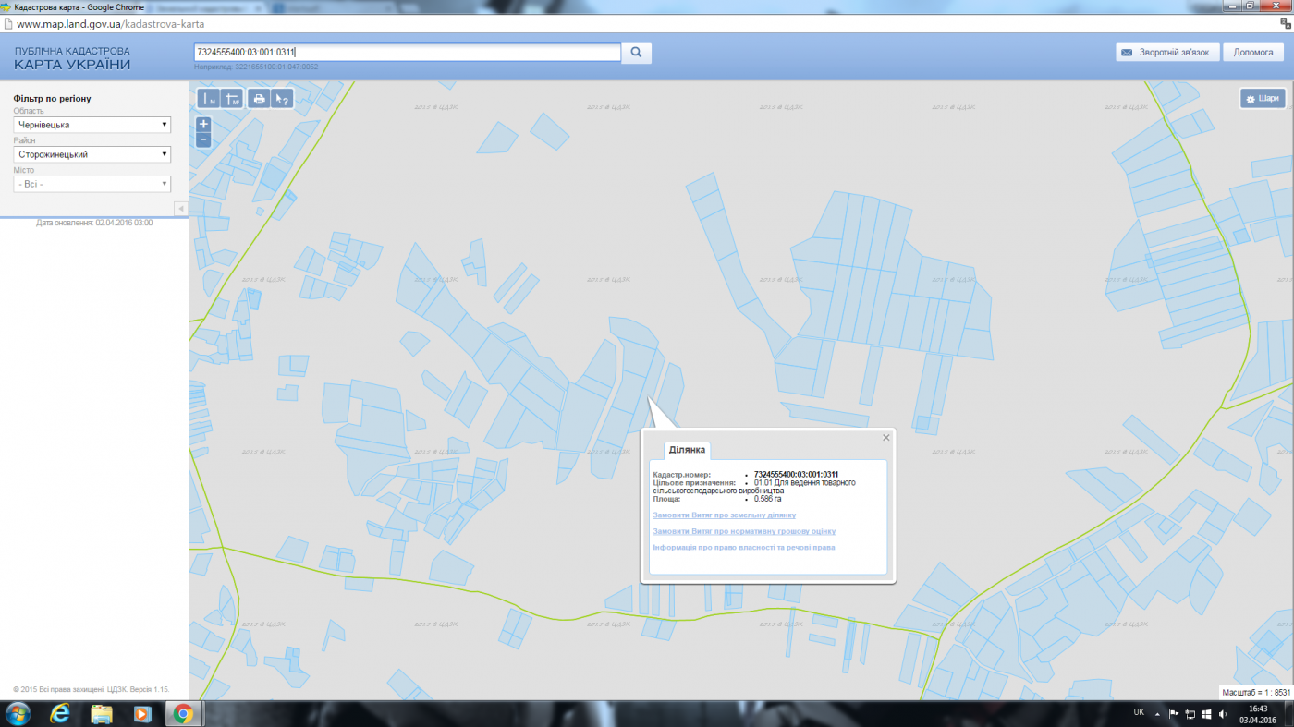Viewport: 1294px width, 727px height.
Task: Click the Зворотній зв'язок button
Action: pos(1166,53)
